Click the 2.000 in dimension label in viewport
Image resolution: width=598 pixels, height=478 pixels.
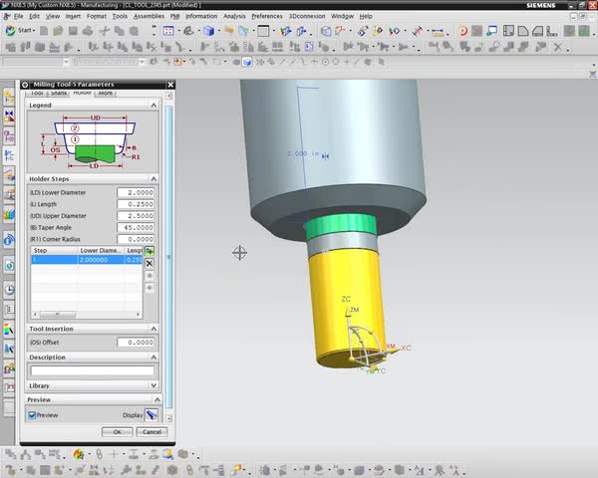(x=303, y=153)
